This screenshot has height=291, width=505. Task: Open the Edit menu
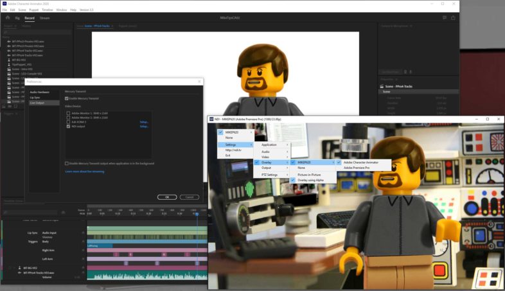click(x=13, y=10)
